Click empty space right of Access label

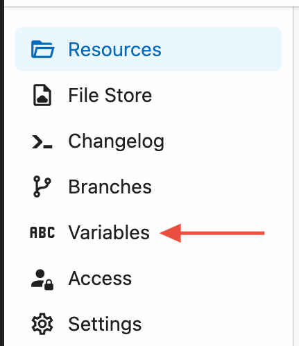[208, 279]
